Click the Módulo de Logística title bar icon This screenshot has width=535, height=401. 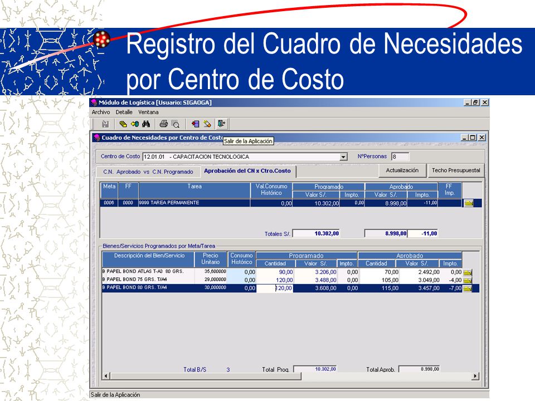(94, 102)
